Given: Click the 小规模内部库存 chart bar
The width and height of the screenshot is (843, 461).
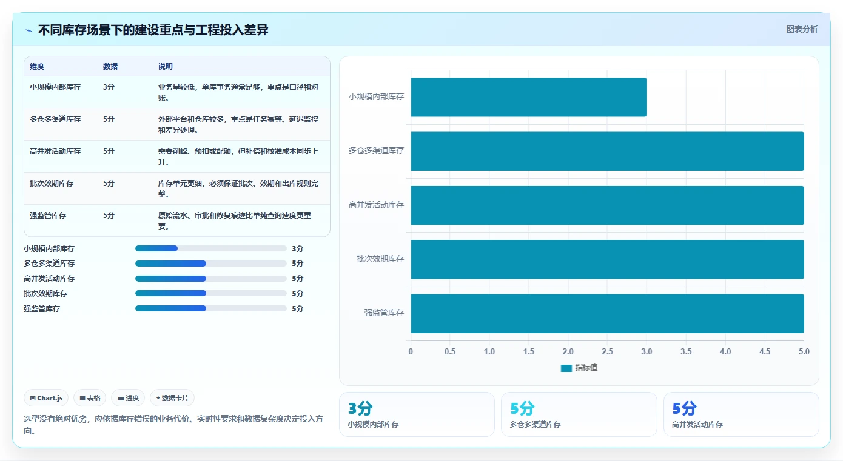Looking at the screenshot, I should [x=528, y=97].
